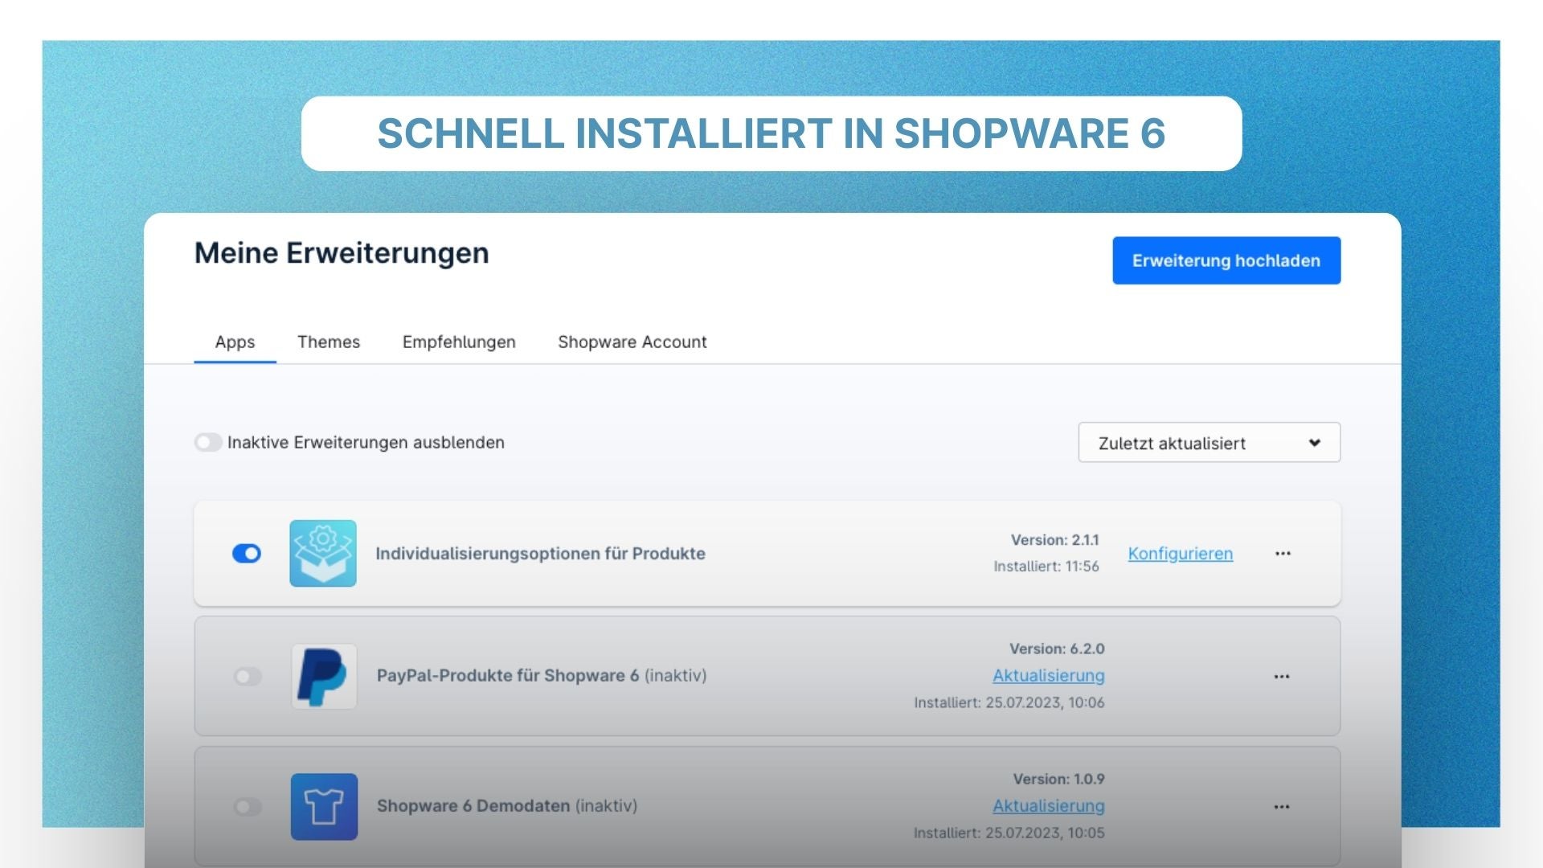Expand the sorting options via the chevron
This screenshot has width=1543, height=868.
1315,442
